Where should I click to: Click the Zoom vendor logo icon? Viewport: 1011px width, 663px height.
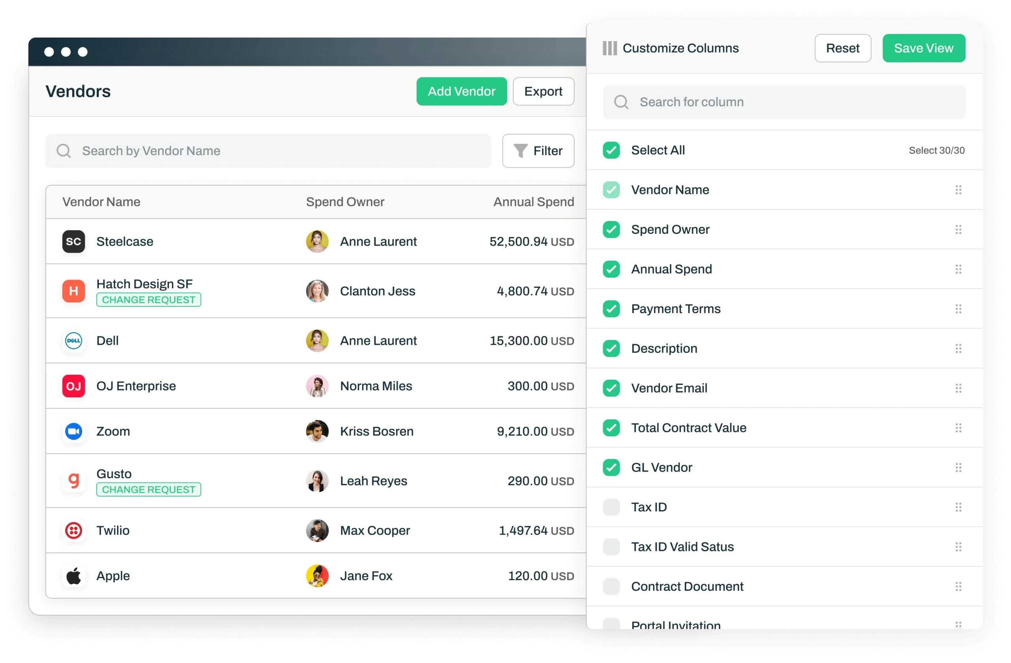[73, 431]
